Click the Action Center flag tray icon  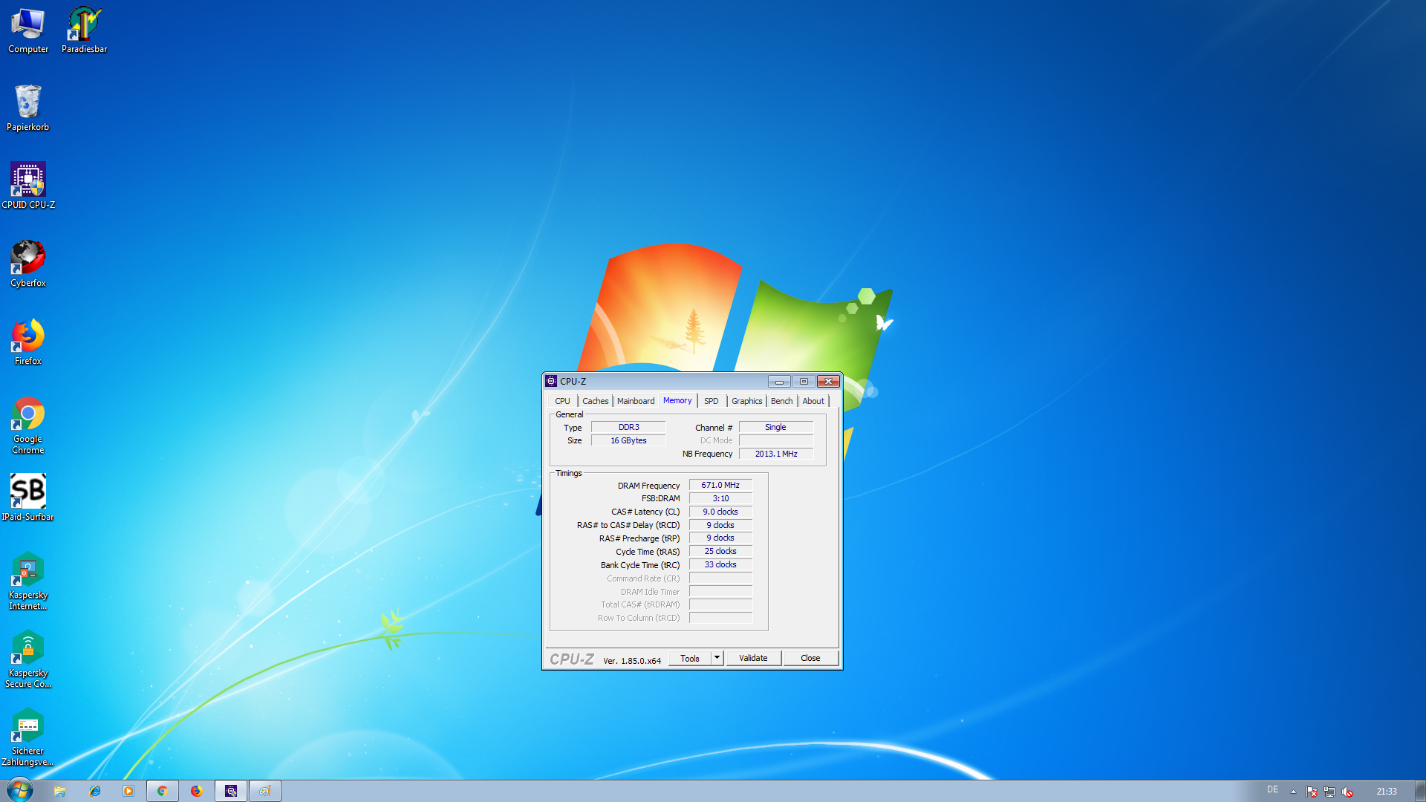point(1312,792)
